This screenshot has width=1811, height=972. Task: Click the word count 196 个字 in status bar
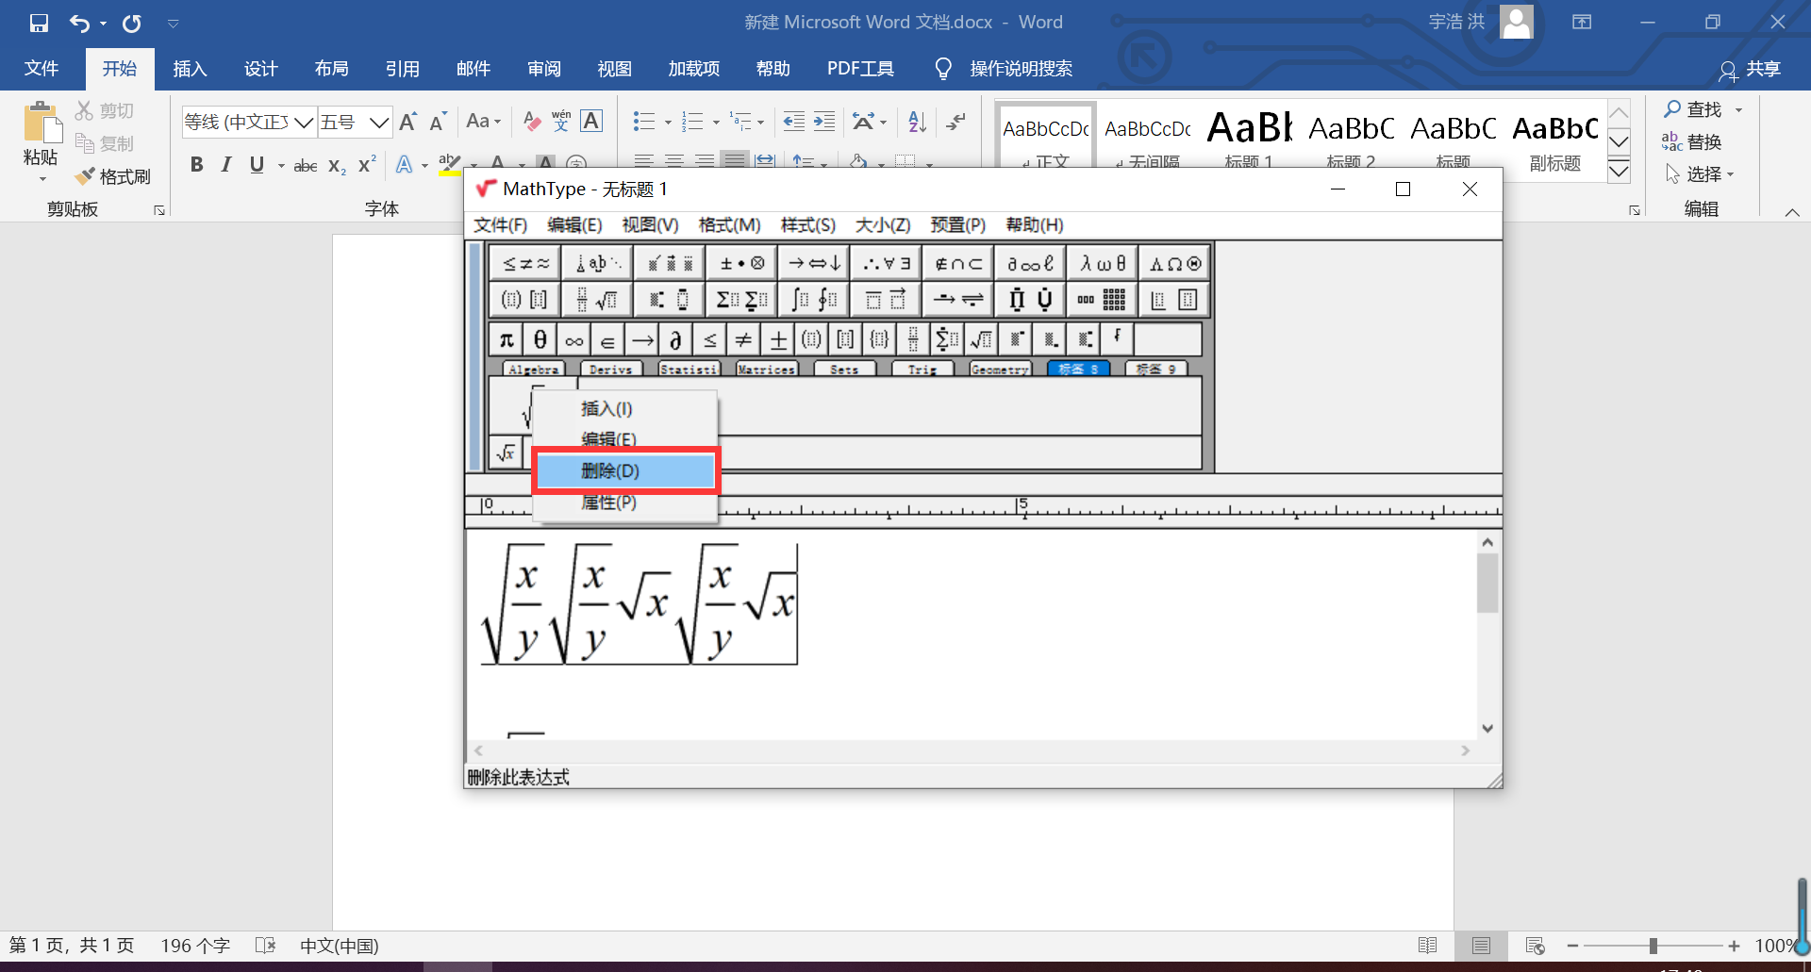(195, 946)
